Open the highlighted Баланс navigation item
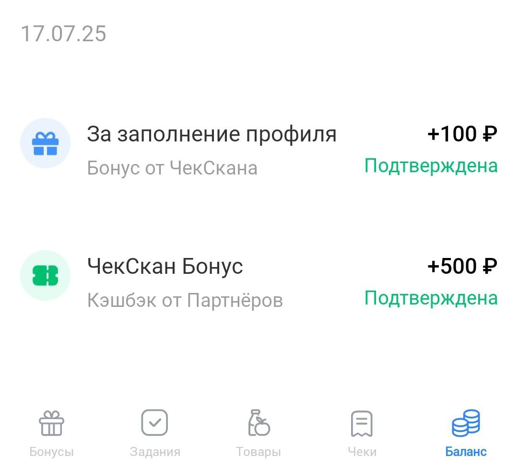 466,432
